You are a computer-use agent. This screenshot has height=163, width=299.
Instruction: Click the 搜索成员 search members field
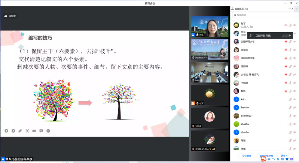point(265,15)
